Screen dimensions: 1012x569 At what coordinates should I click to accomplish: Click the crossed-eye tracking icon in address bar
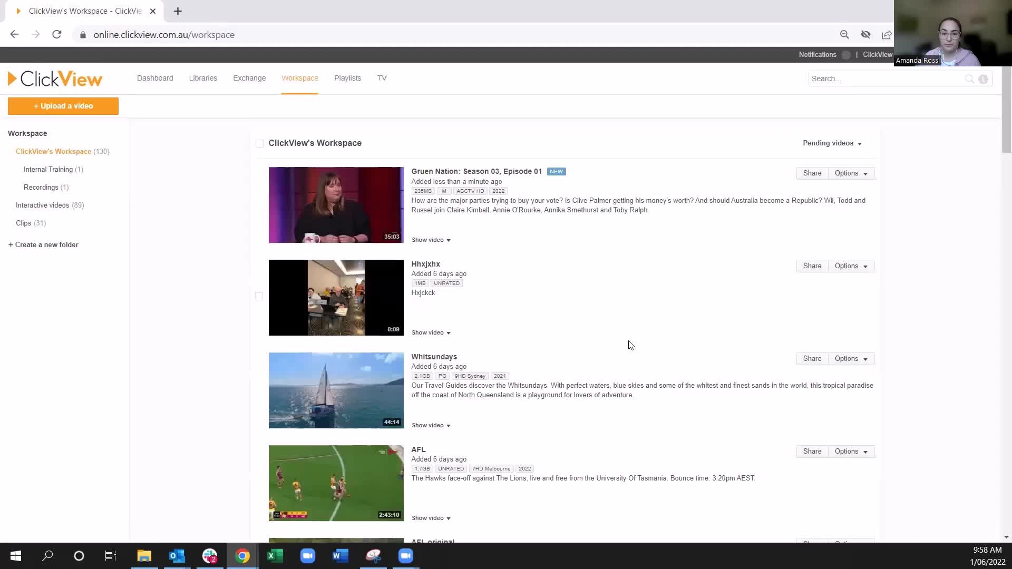pos(865,34)
